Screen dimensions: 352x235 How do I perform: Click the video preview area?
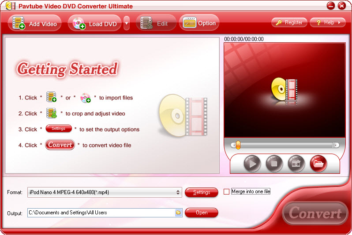285,90
